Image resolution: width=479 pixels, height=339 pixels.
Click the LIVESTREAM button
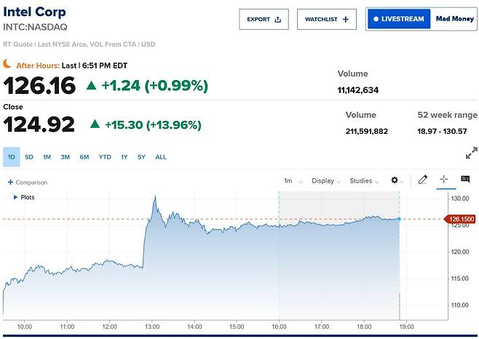click(x=399, y=19)
